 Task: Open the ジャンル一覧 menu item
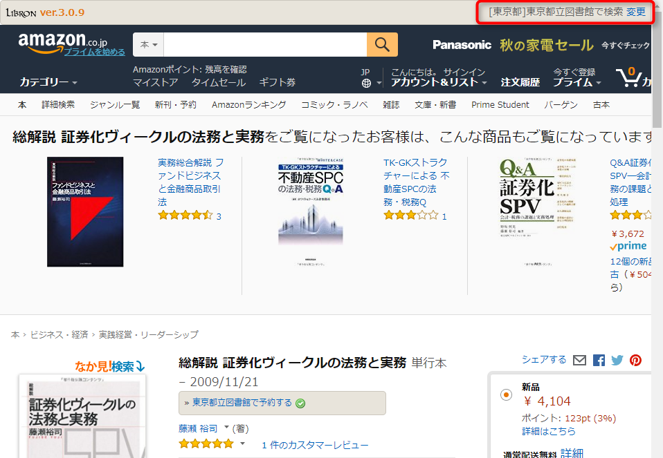click(x=115, y=105)
